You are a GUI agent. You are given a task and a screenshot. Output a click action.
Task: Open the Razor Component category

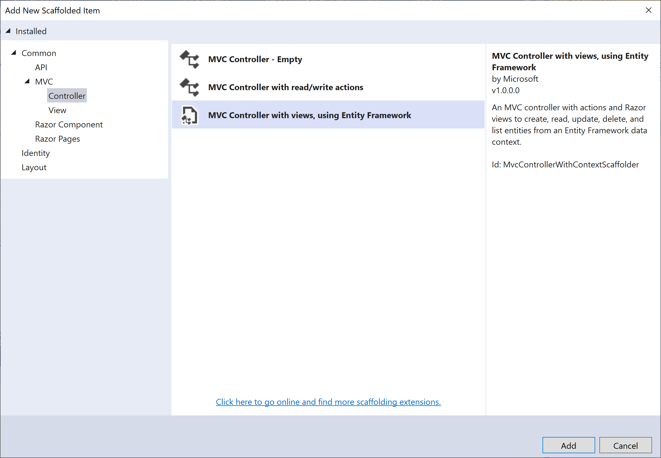point(69,125)
